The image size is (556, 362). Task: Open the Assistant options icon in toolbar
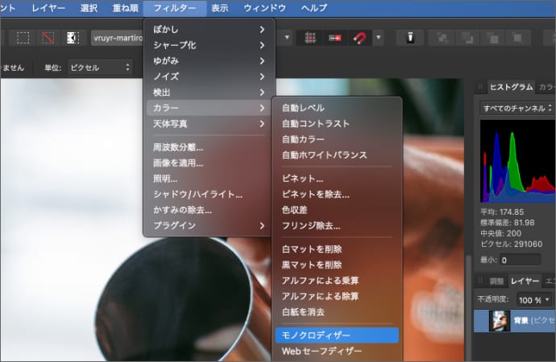click(409, 38)
